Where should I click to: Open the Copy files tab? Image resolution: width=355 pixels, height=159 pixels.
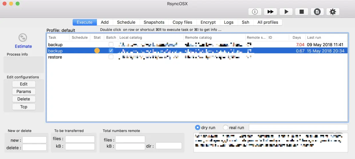(182, 22)
